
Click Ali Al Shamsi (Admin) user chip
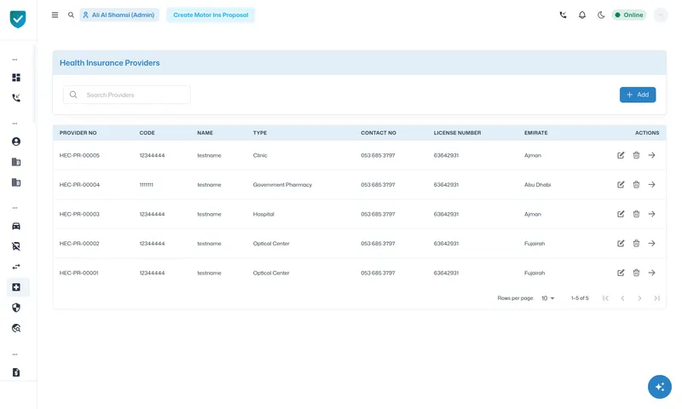pyautogui.click(x=119, y=14)
